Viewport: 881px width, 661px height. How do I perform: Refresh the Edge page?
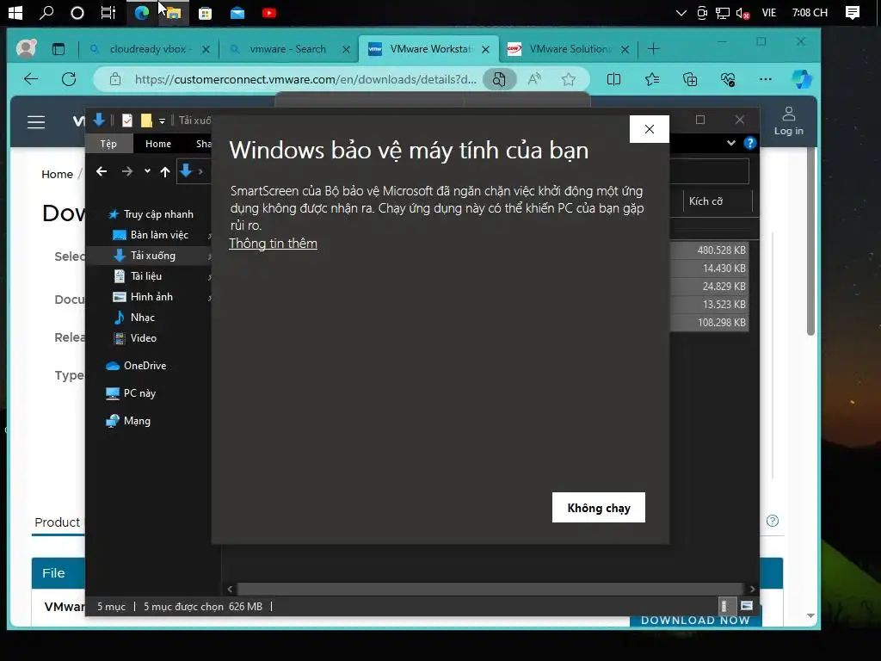69,79
